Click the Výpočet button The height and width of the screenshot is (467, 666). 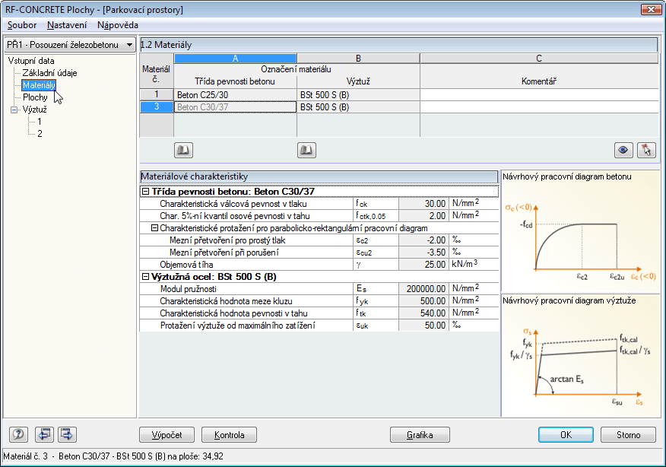pos(167,435)
